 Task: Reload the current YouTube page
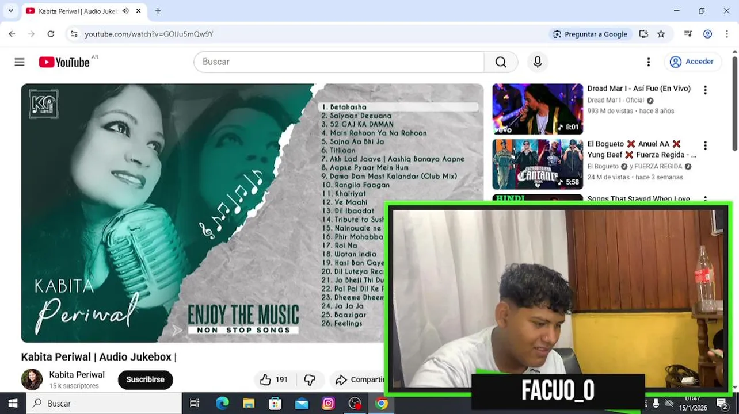(51, 34)
